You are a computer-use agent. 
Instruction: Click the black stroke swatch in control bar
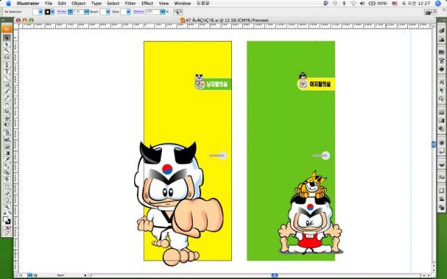click(x=47, y=12)
